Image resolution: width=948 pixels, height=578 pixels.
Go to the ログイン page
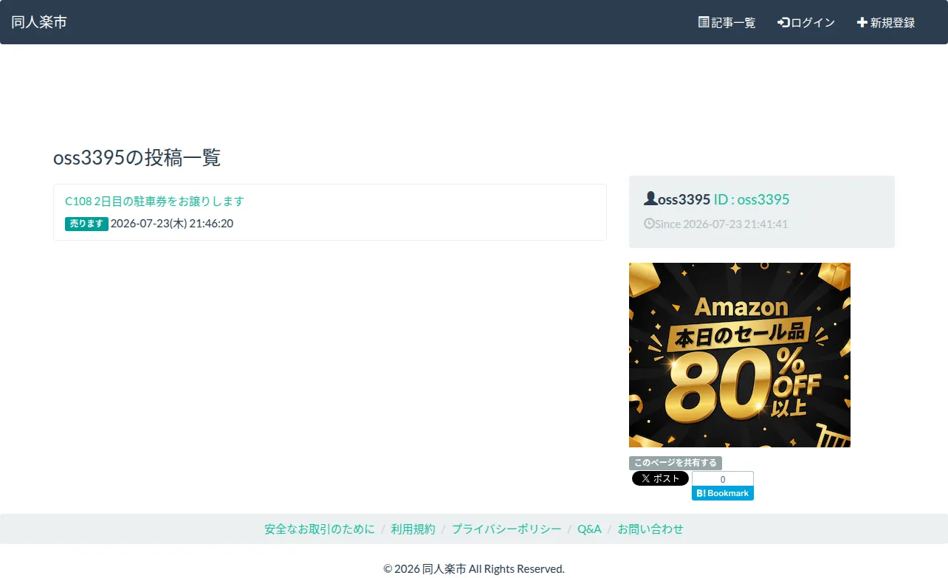pyautogui.click(x=806, y=22)
